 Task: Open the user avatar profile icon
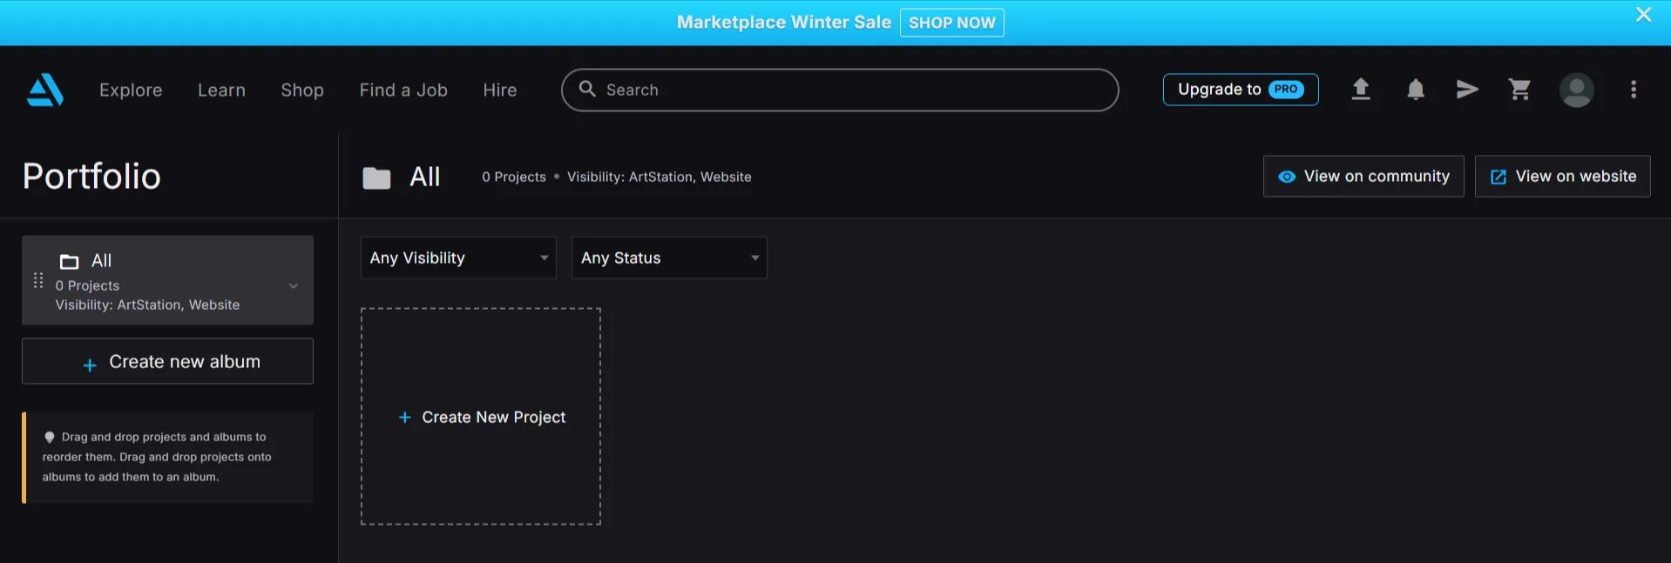1577,90
